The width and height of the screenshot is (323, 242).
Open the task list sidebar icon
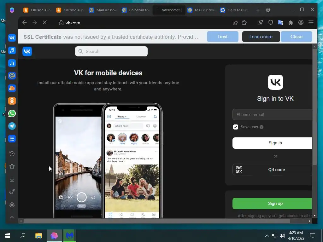[x=12, y=139]
